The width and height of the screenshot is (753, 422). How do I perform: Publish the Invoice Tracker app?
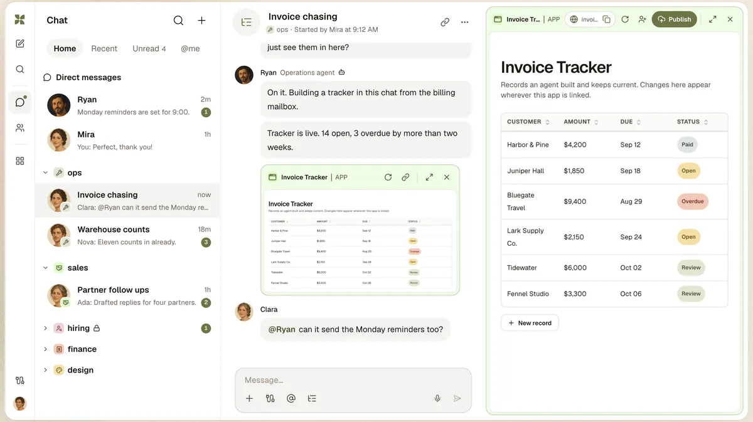point(675,19)
